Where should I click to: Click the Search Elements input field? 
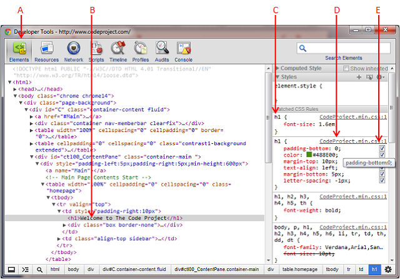point(343,48)
